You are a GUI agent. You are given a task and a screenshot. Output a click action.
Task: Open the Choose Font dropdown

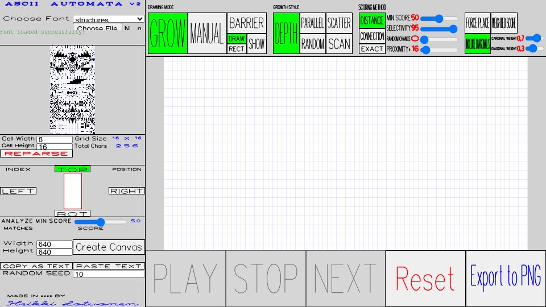click(x=109, y=19)
